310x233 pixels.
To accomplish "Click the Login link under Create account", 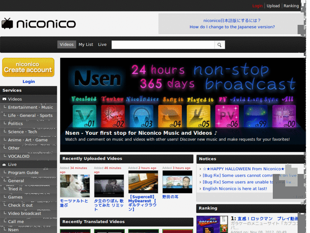I will [29, 82].
